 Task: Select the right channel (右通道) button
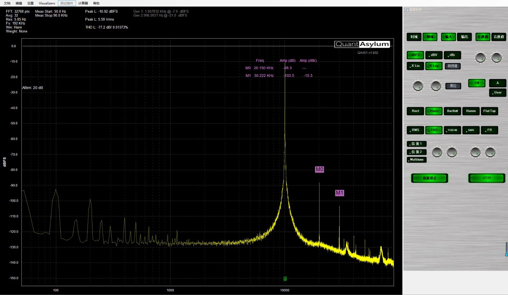pyautogui.click(x=498, y=37)
